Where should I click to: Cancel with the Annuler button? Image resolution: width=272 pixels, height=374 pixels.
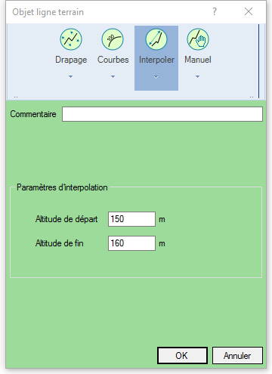pyautogui.click(x=237, y=355)
